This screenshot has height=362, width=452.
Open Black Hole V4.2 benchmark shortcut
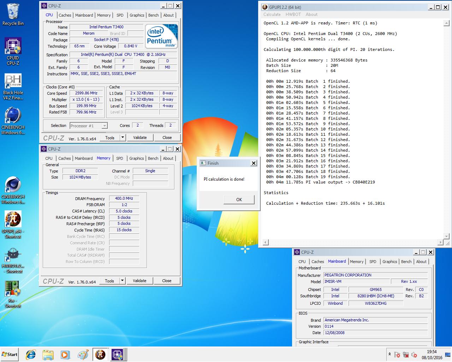[13, 87]
